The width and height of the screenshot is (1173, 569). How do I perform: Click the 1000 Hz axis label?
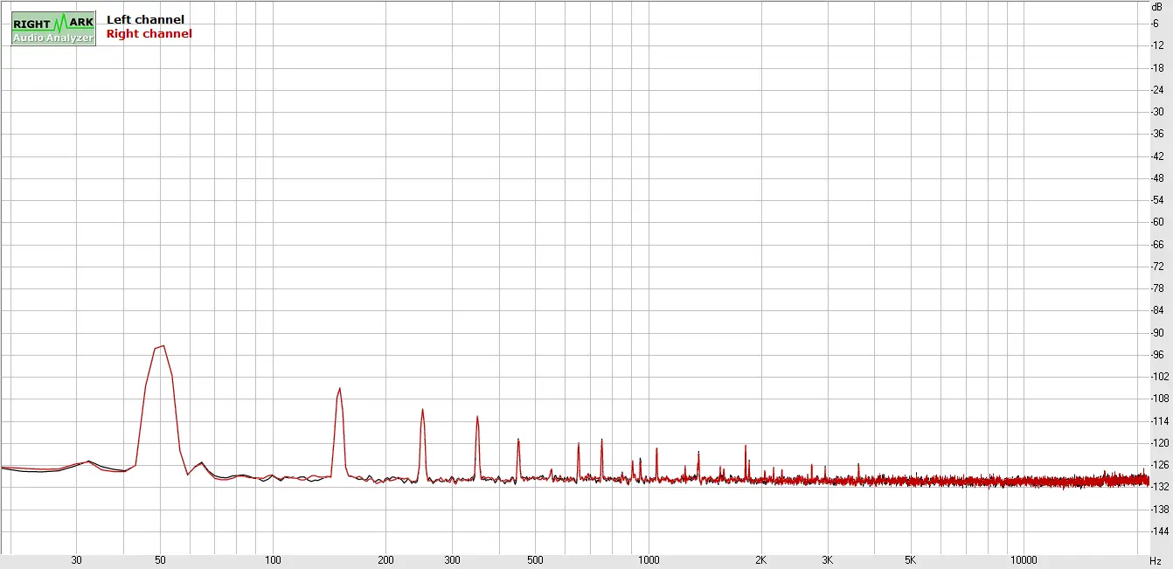(x=648, y=560)
